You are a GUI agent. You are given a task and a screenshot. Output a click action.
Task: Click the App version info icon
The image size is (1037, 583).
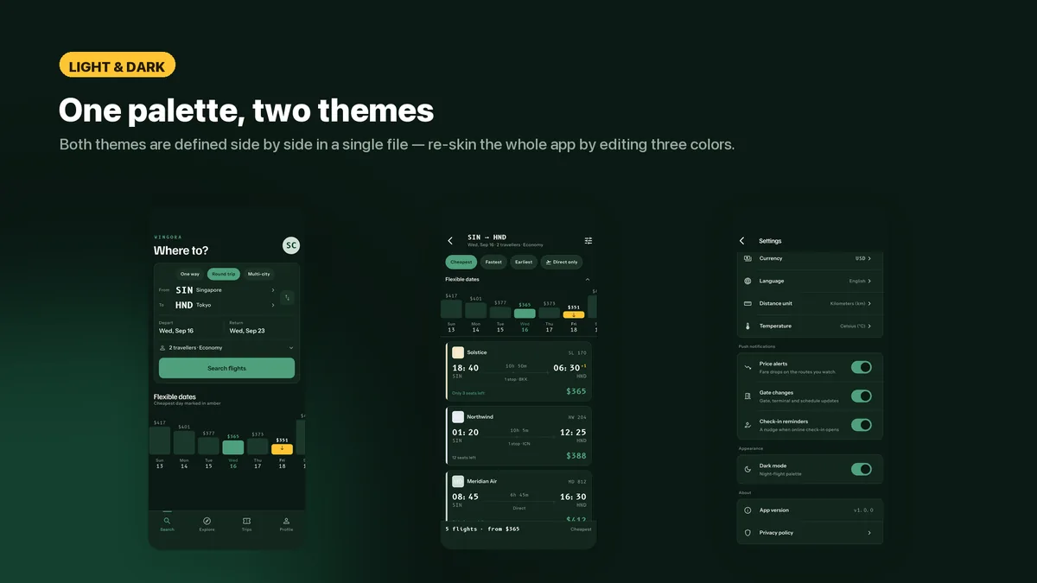(748, 510)
